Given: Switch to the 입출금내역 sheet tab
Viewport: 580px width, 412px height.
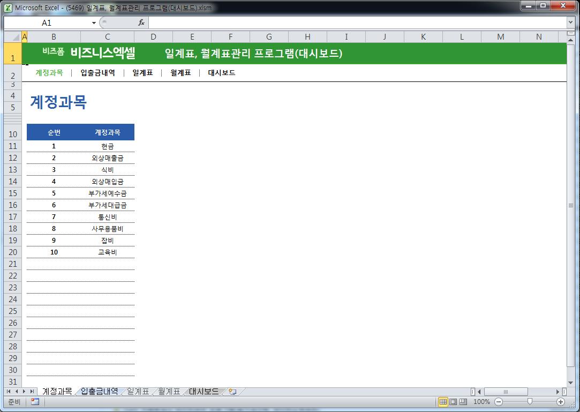Looking at the screenshot, I should pyautogui.click(x=99, y=391).
